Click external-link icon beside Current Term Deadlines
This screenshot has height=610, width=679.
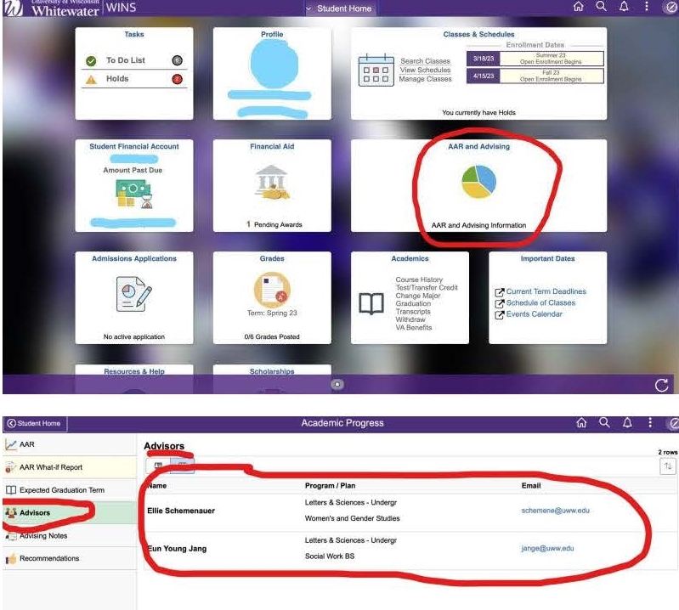click(500, 292)
